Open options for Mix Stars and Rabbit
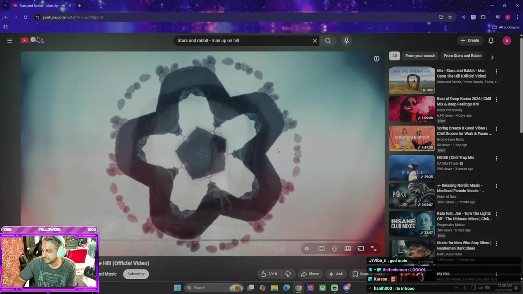 tap(496, 71)
